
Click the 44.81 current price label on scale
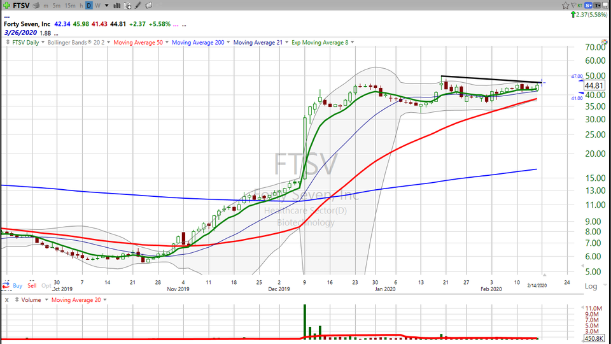click(x=594, y=85)
